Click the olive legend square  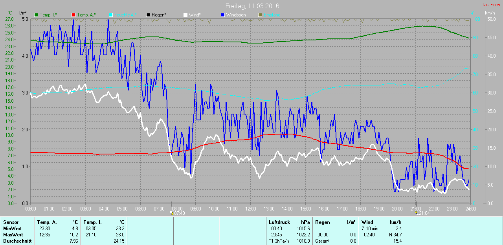point(260,15)
